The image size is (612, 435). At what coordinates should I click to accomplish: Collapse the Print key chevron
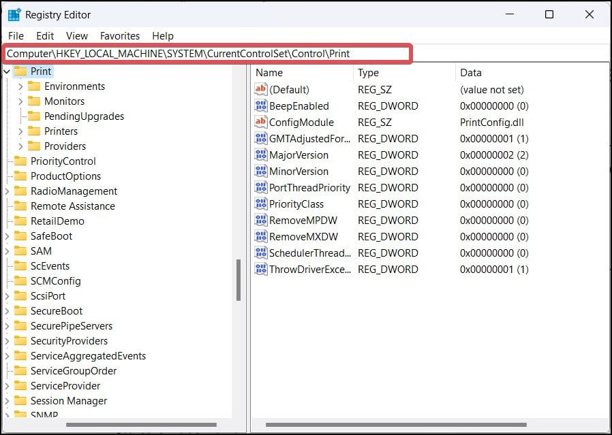tap(7, 71)
